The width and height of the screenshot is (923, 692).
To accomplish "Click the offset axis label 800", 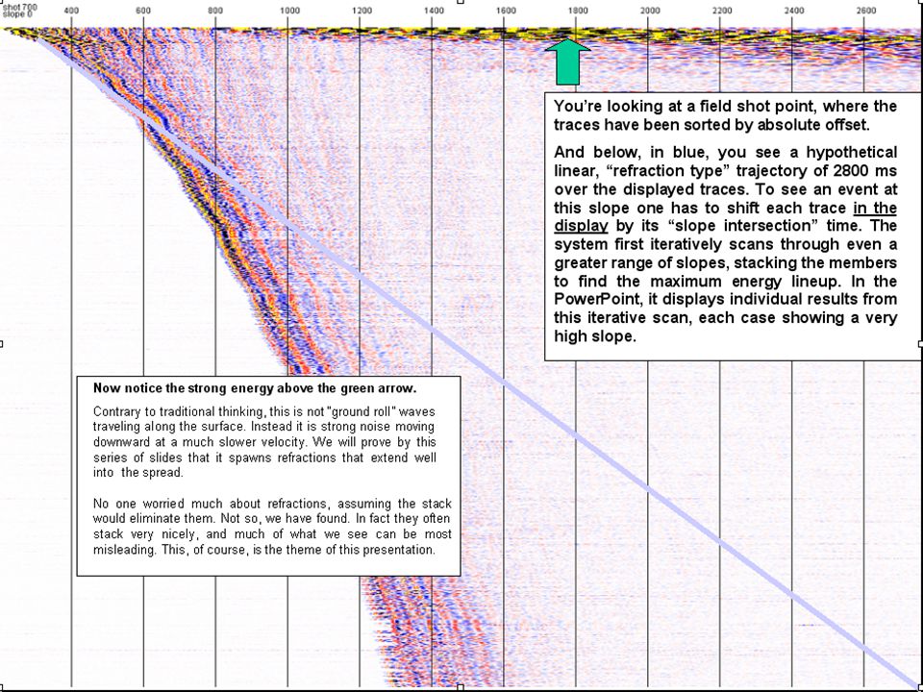I will pos(215,11).
